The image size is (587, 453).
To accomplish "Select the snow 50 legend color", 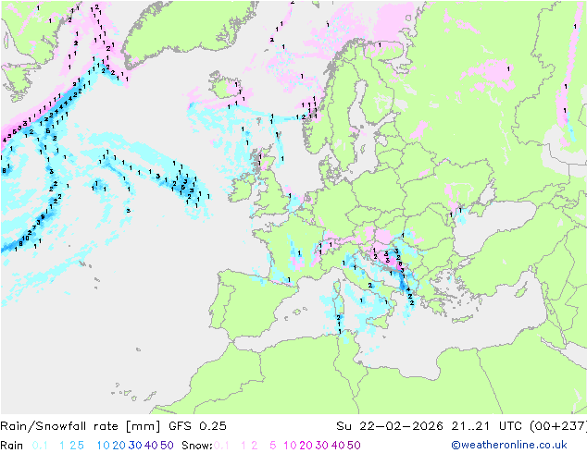I will click(x=355, y=446).
